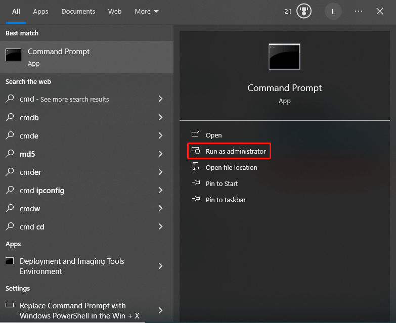Click the large Command Prompt preview thumbnail
Image resolution: width=396 pixels, height=323 pixels.
click(284, 57)
